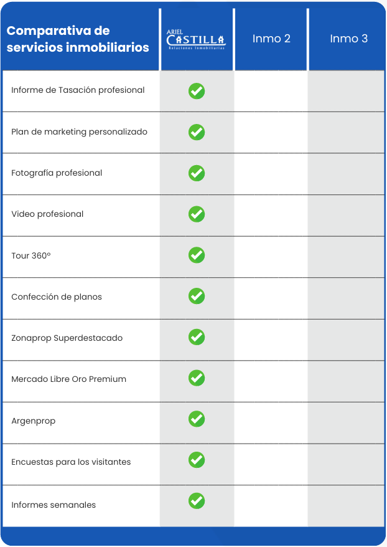Click Mercado Libre Oro Premium checkmark
Image resolution: width=387 pixels, height=547 pixels.
[x=197, y=378]
